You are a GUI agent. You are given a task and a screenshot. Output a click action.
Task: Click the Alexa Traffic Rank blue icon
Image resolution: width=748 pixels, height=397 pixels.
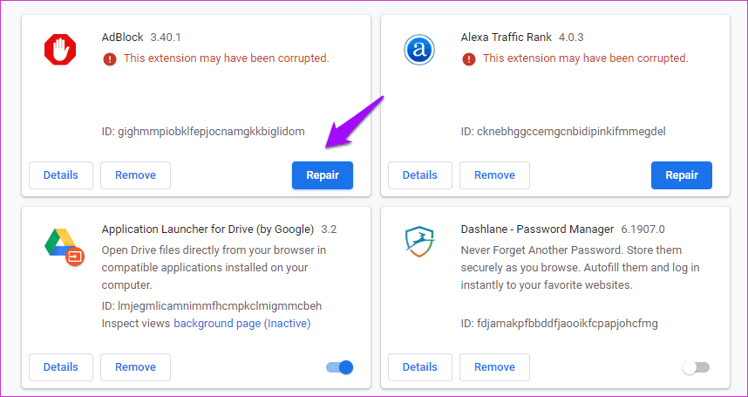coord(418,50)
